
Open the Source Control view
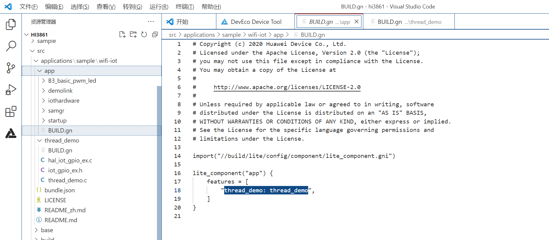tap(11, 68)
